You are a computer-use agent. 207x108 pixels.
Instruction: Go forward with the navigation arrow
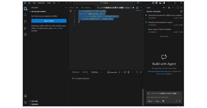(71, 3)
